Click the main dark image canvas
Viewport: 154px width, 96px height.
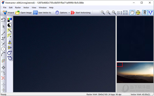[64, 54]
